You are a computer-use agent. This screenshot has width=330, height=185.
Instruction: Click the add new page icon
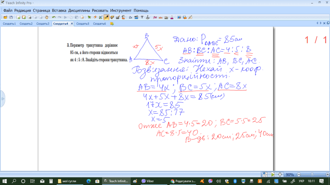pos(18,17)
